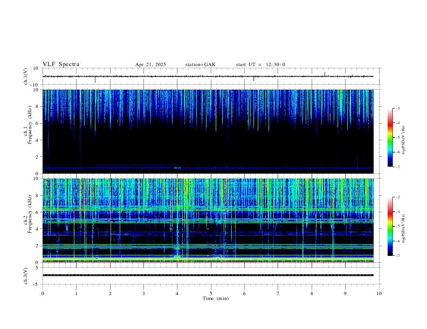Click the ch.2 spectrogram color scale bar
The image size is (427, 329).
(x=390, y=226)
